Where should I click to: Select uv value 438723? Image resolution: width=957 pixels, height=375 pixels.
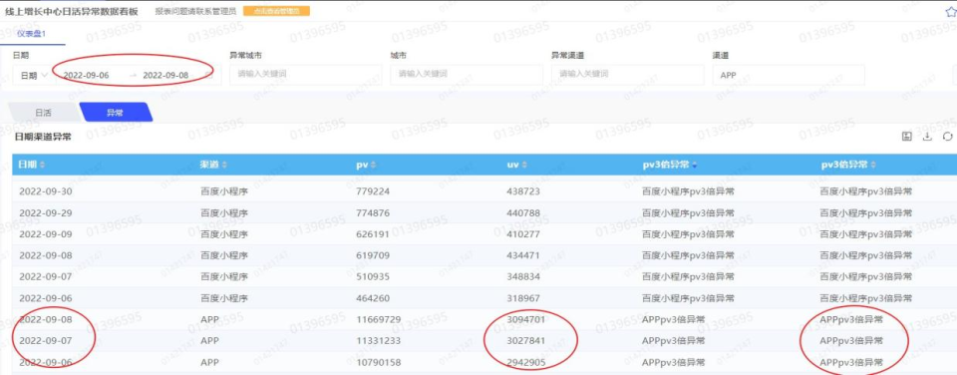(x=523, y=191)
